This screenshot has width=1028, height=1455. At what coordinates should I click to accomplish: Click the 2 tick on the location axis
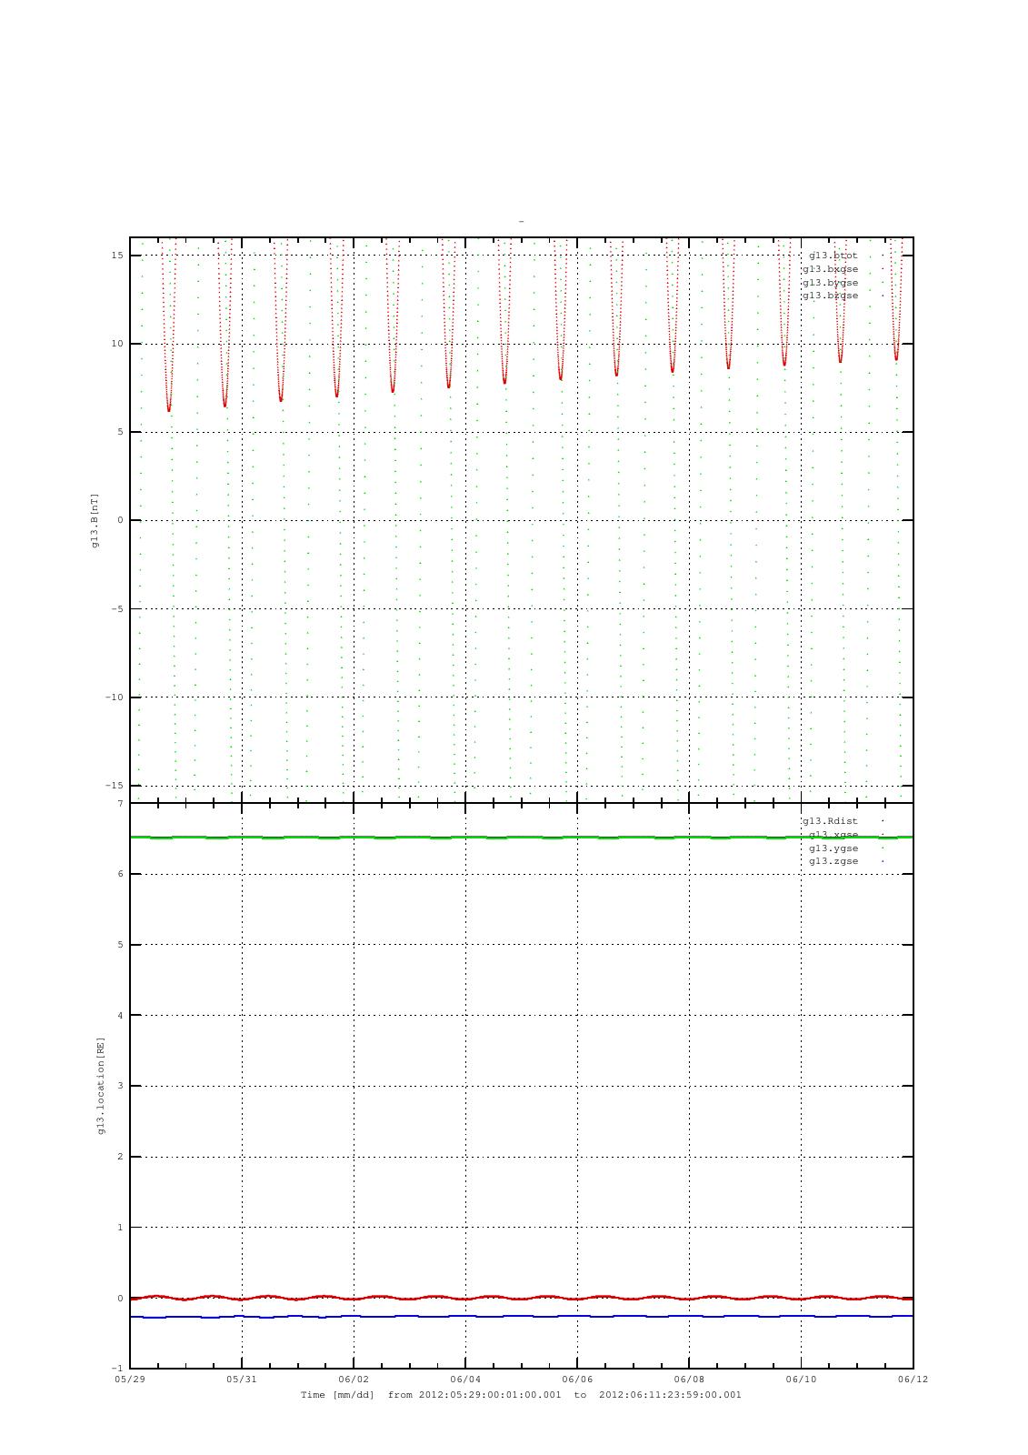pyautogui.click(x=120, y=1157)
